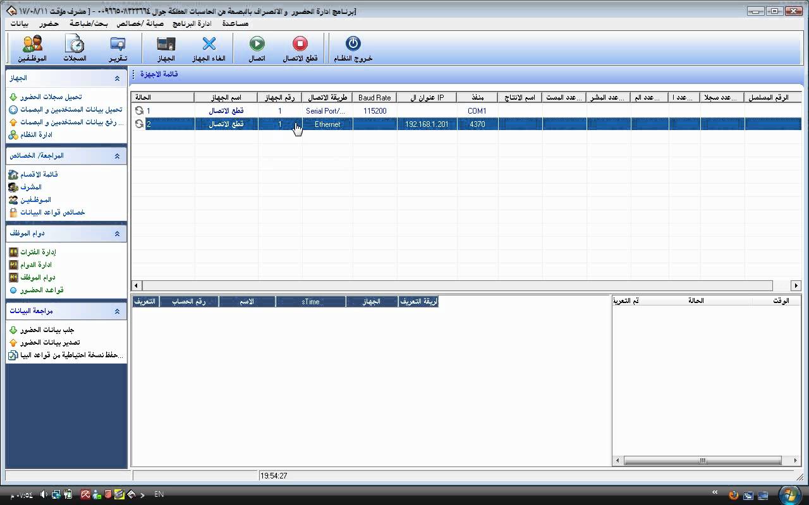Screen dimensions: 809x505
Task: Select the 115200 baud rate cell
Action: point(375,111)
